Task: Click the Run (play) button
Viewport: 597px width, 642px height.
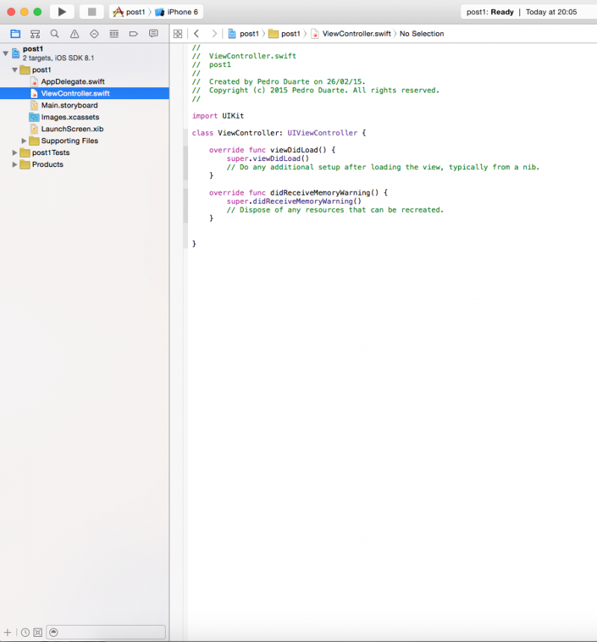Action: pyautogui.click(x=62, y=12)
